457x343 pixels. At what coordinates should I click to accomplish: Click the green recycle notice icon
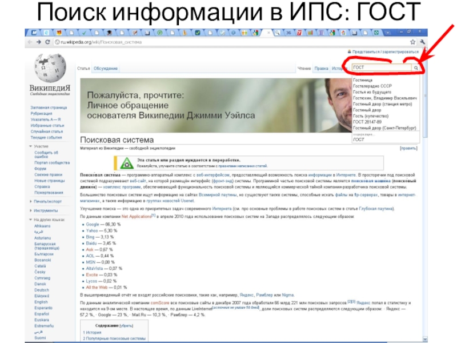[x=126, y=163]
